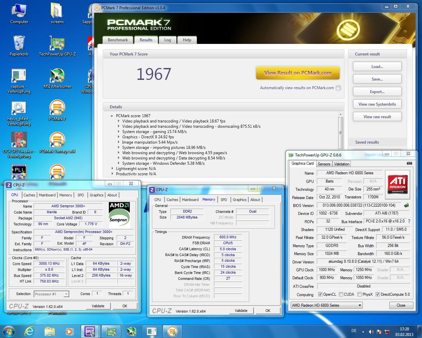Viewport: 422px width, 338px height.
Task: Open AMD Radeon HD 6800 Series dropdown
Action: click(x=326, y=305)
